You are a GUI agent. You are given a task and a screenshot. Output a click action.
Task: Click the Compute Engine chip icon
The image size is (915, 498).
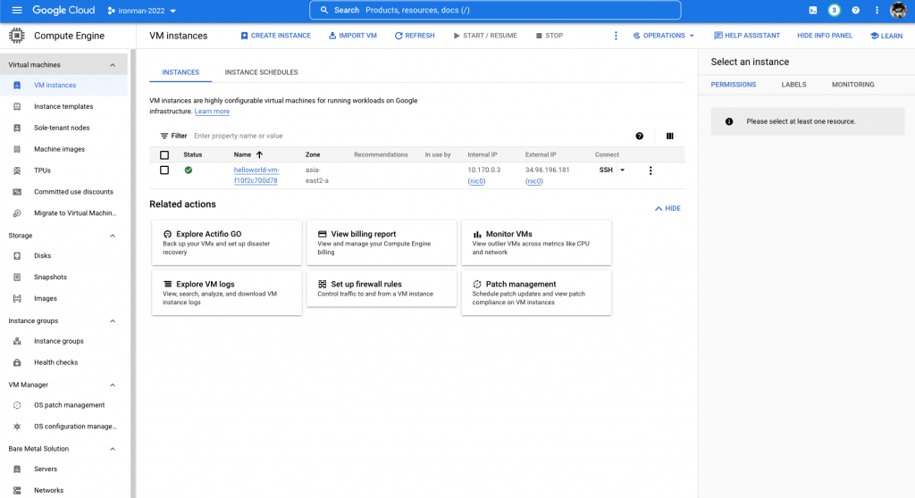(x=17, y=36)
